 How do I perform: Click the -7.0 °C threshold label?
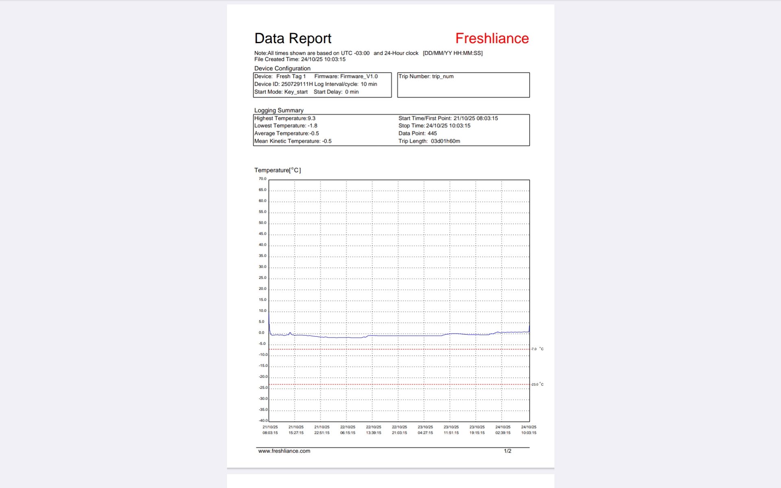[x=537, y=349]
